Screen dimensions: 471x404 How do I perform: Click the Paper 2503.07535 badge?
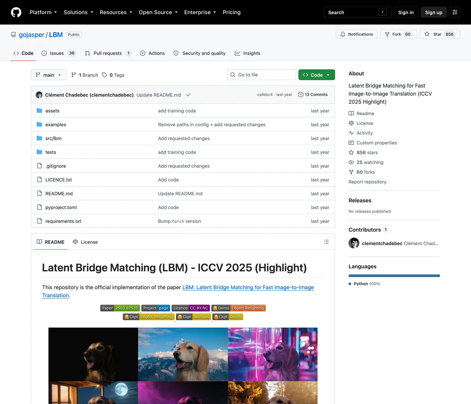pos(120,308)
